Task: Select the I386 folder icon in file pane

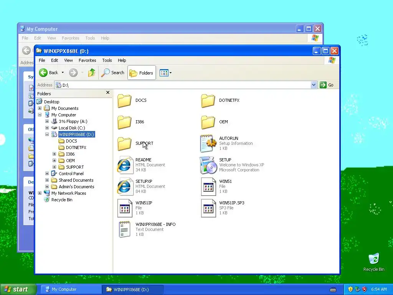Action: point(124,122)
